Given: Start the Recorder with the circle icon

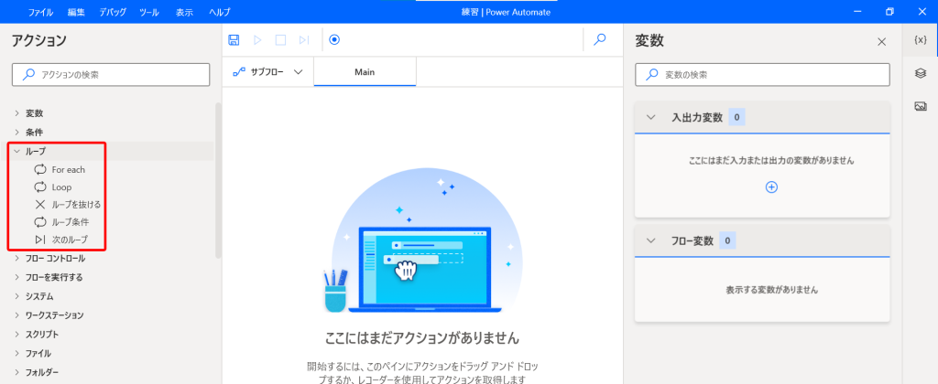Looking at the screenshot, I should (334, 39).
